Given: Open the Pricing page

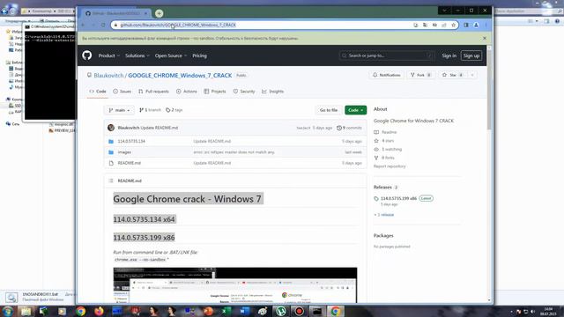Looking at the screenshot, I should point(199,55).
